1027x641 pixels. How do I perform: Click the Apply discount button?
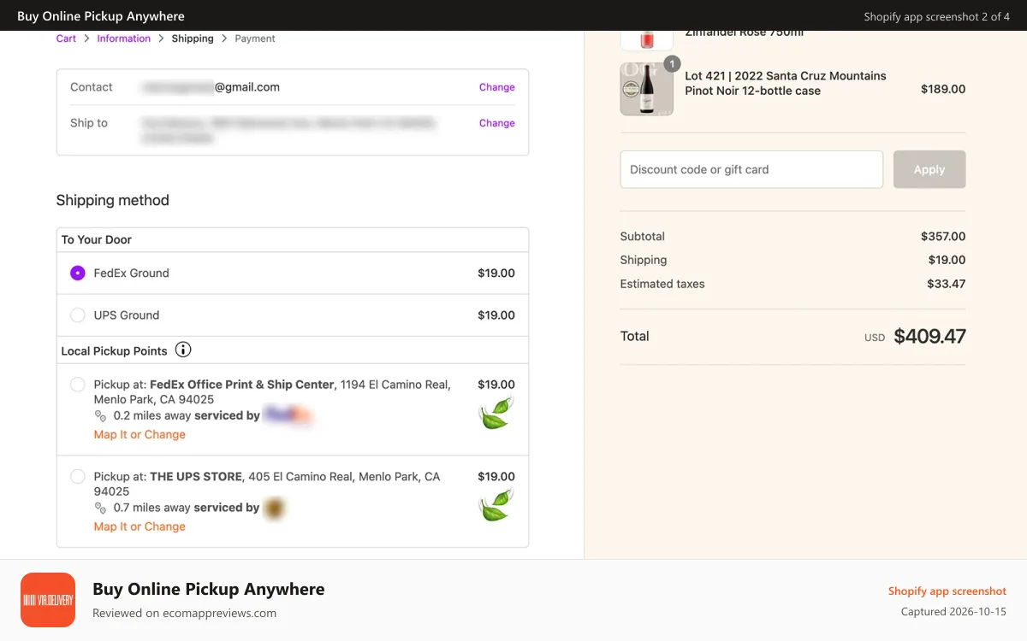coord(929,169)
